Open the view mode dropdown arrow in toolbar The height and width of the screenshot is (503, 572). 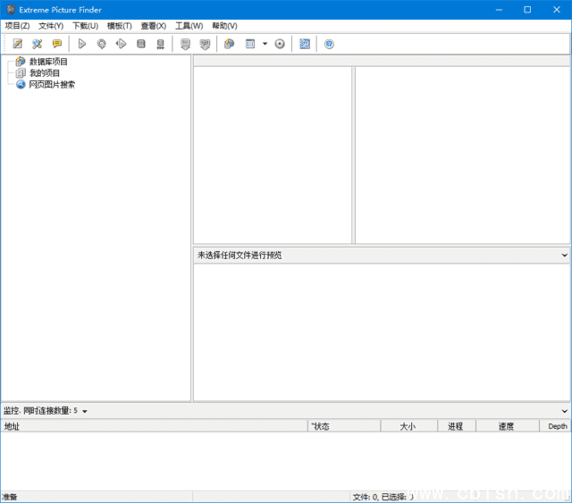coord(265,44)
